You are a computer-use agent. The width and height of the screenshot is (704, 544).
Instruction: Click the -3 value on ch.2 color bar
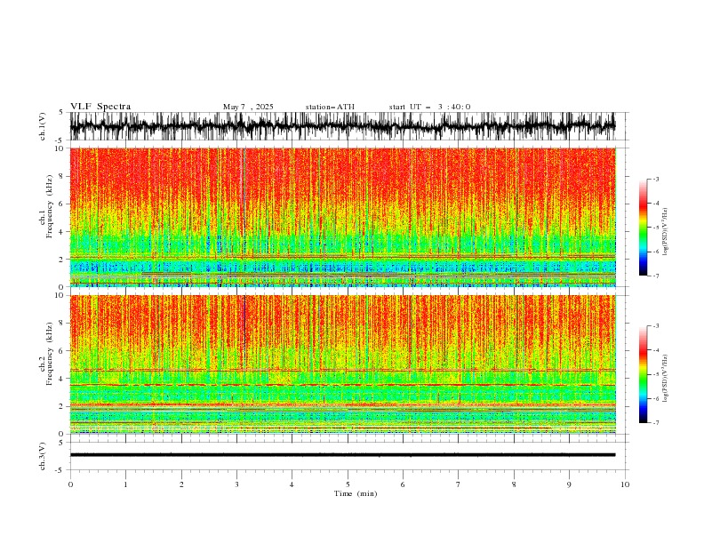coord(656,326)
